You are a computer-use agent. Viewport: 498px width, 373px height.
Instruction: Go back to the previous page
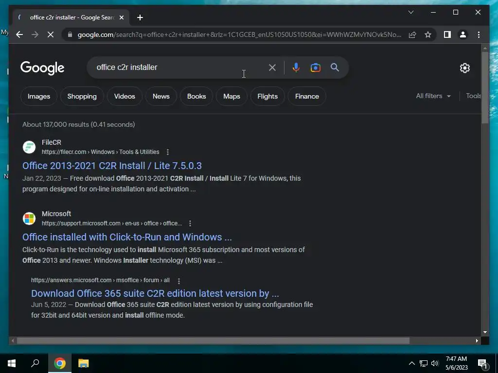[x=19, y=34]
